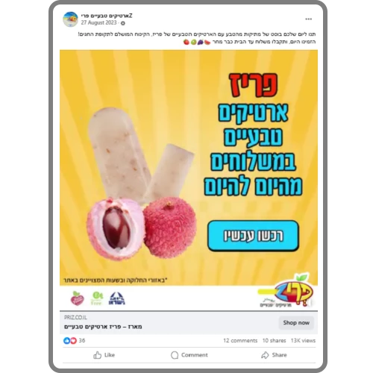Open the page name link at top
This screenshot has height=373, width=373.
click(x=107, y=16)
